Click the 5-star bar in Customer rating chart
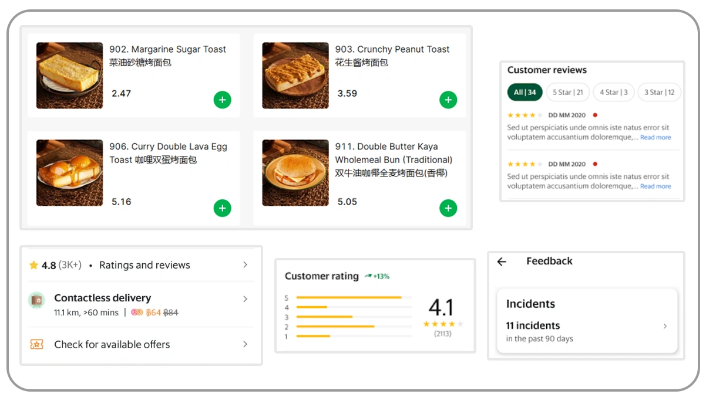706x401 pixels. (353, 297)
